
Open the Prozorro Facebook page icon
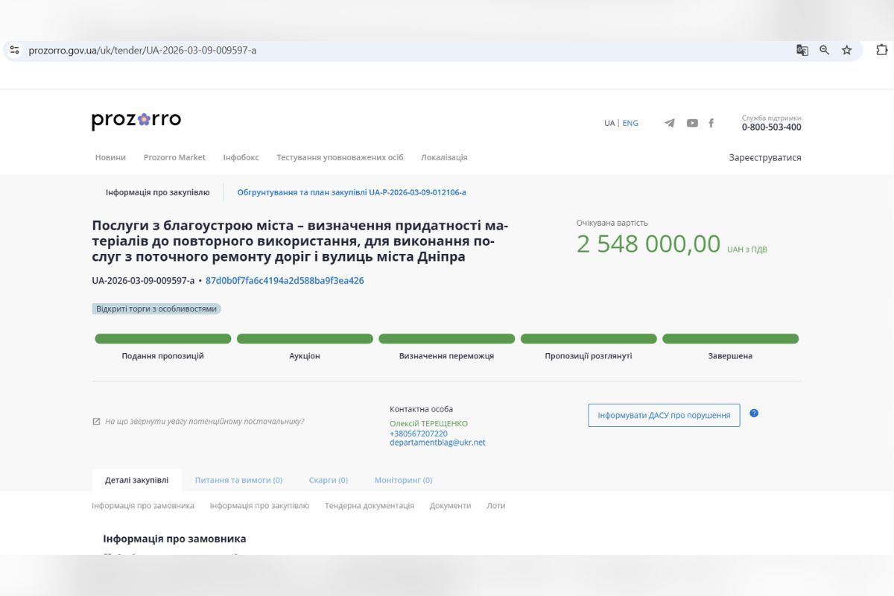pyautogui.click(x=711, y=123)
